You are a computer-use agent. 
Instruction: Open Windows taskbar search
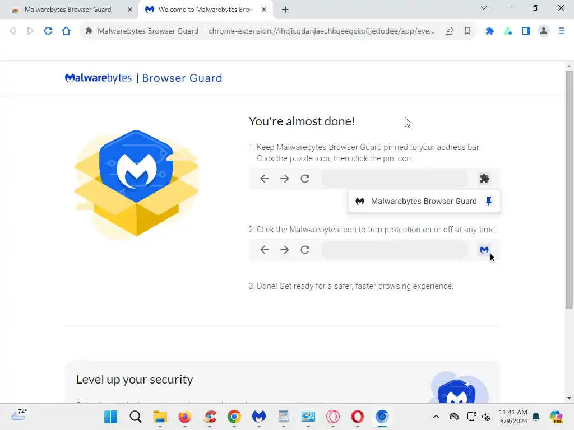[x=136, y=417]
